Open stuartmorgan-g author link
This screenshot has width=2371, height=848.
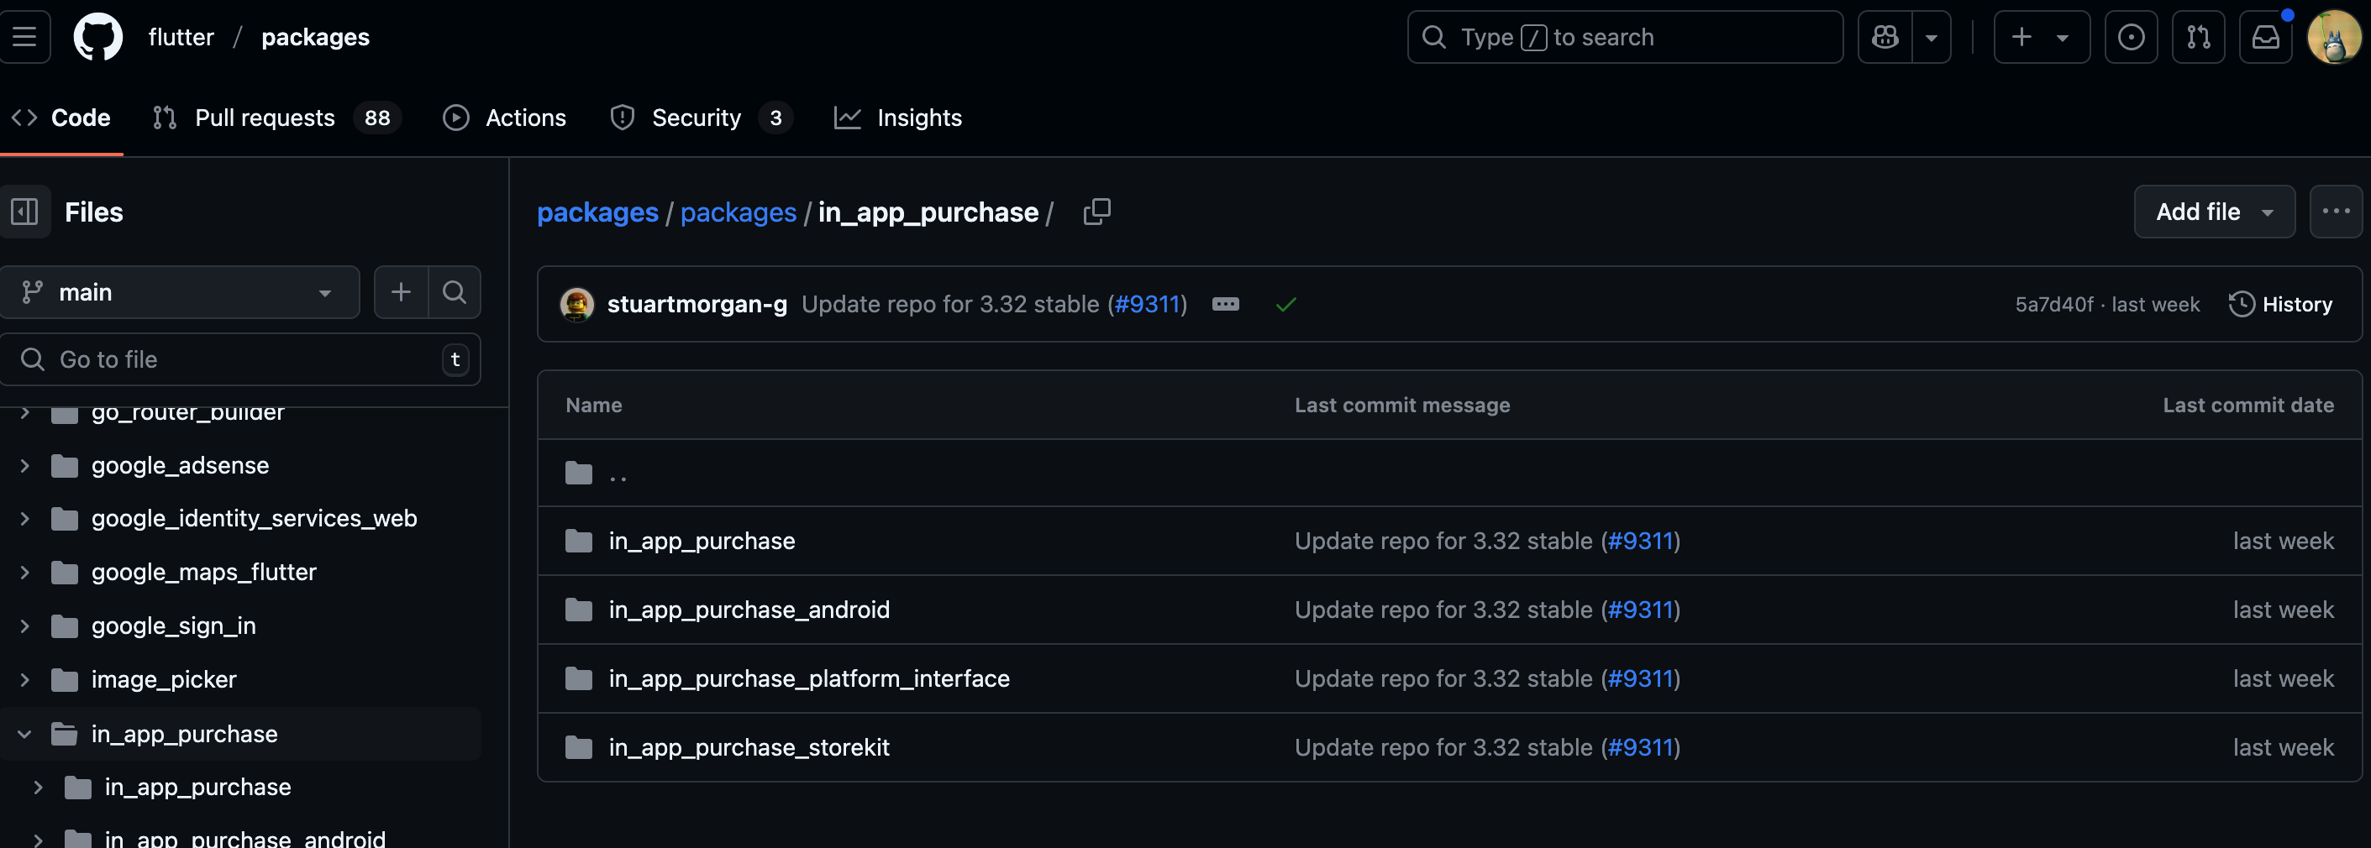[697, 305]
